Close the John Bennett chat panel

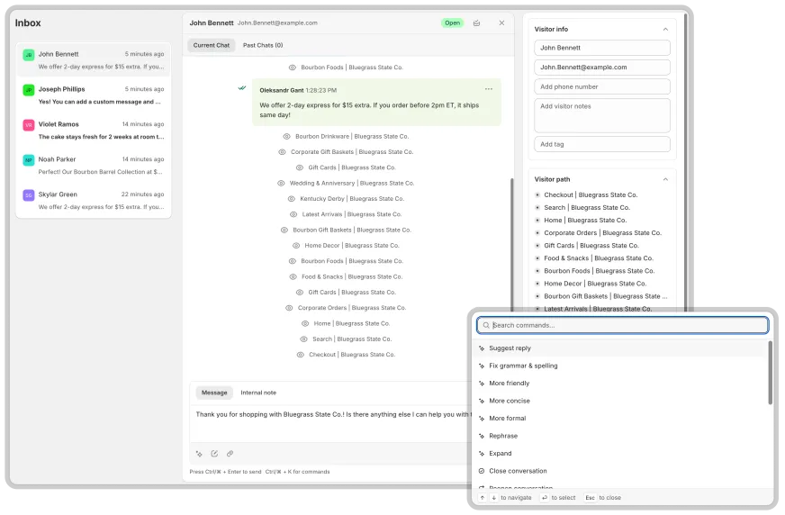click(501, 23)
